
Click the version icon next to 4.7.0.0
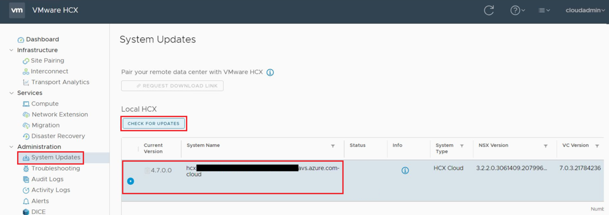point(147,170)
